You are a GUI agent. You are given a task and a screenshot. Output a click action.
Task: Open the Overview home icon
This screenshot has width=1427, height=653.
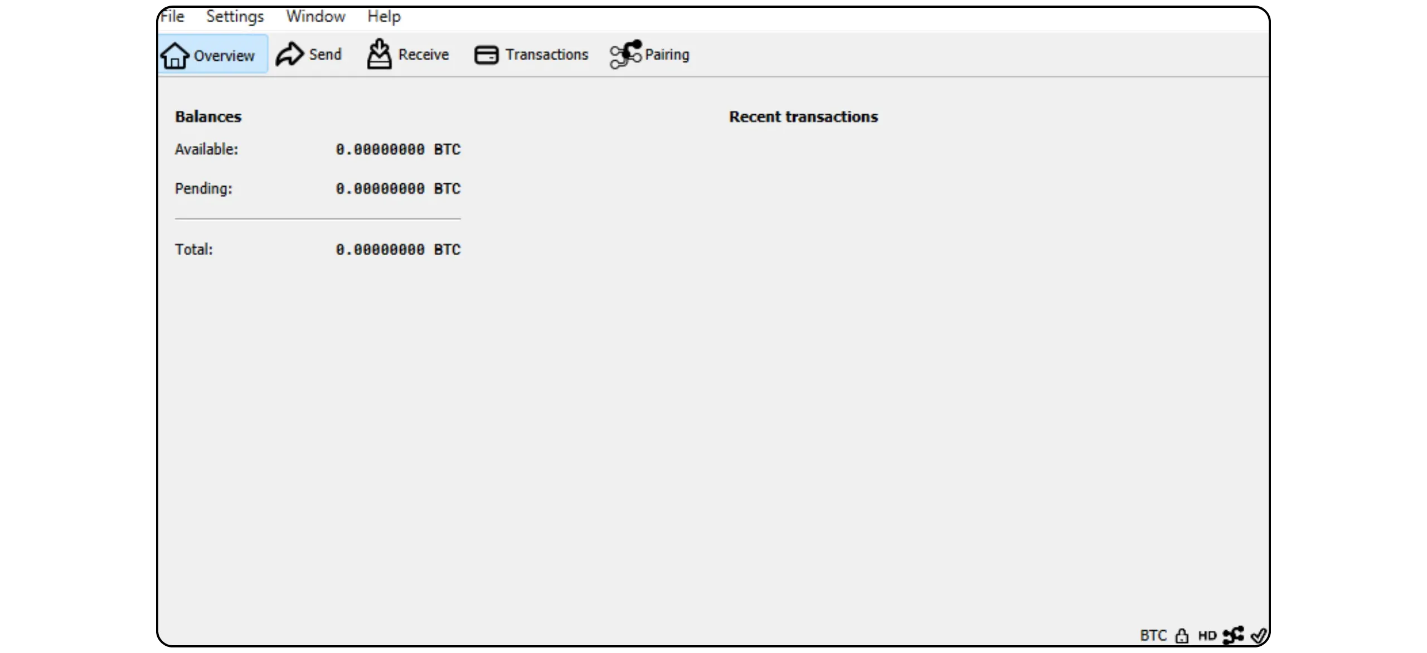click(175, 55)
